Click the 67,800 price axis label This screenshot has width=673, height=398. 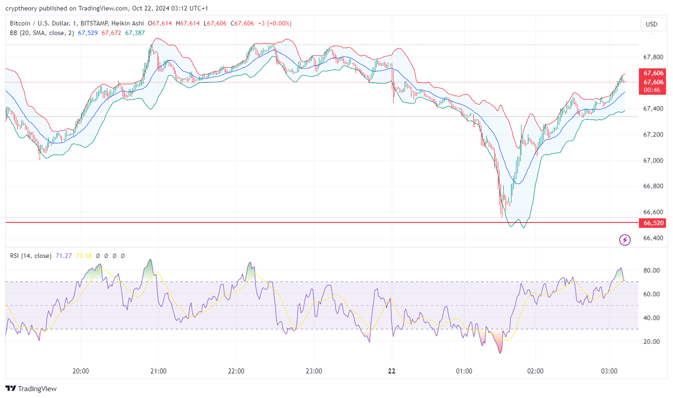pyautogui.click(x=653, y=57)
